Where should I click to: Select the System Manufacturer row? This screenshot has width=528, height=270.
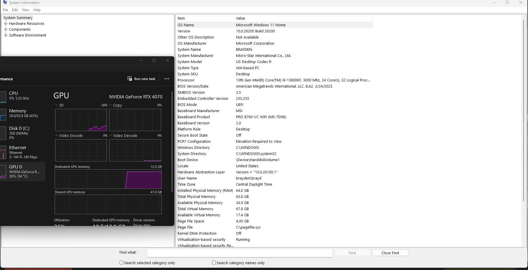click(x=274, y=56)
